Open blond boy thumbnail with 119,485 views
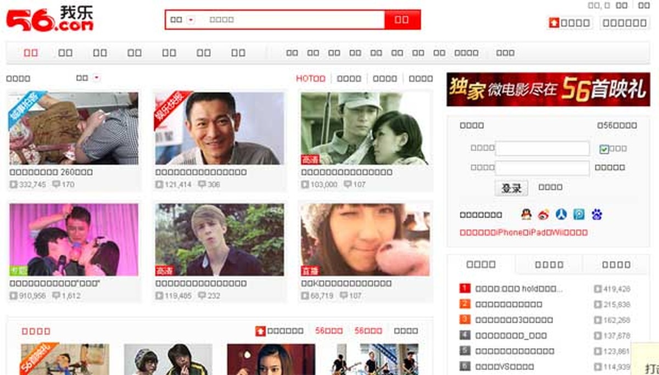 (220, 239)
